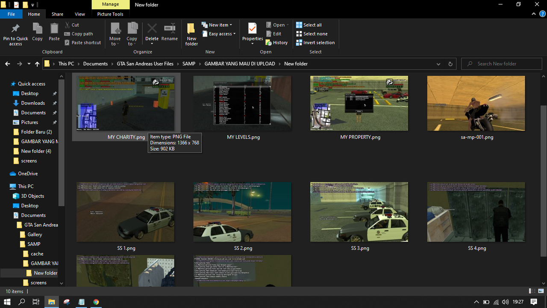Click SAMP breadcrumb in address bar

(x=189, y=64)
